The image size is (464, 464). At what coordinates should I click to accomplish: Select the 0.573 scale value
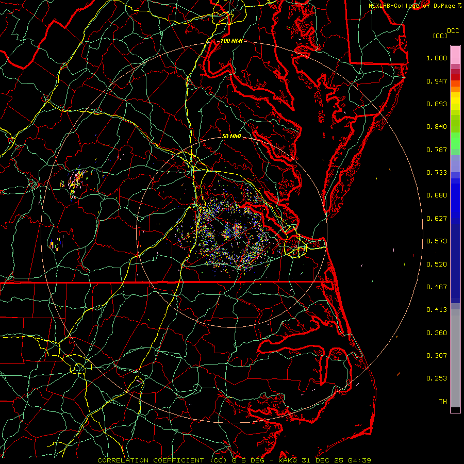[x=437, y=241]
